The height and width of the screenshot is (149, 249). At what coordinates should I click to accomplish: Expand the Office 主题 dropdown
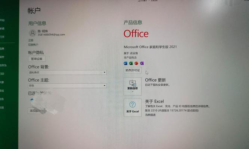[x=68, y=86]
